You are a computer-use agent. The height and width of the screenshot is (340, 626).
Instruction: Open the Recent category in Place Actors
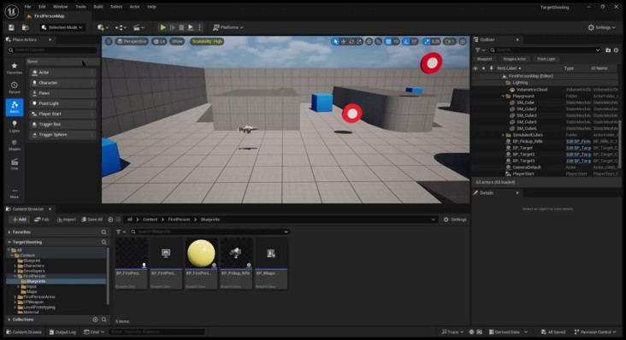[x=15, y=88]
